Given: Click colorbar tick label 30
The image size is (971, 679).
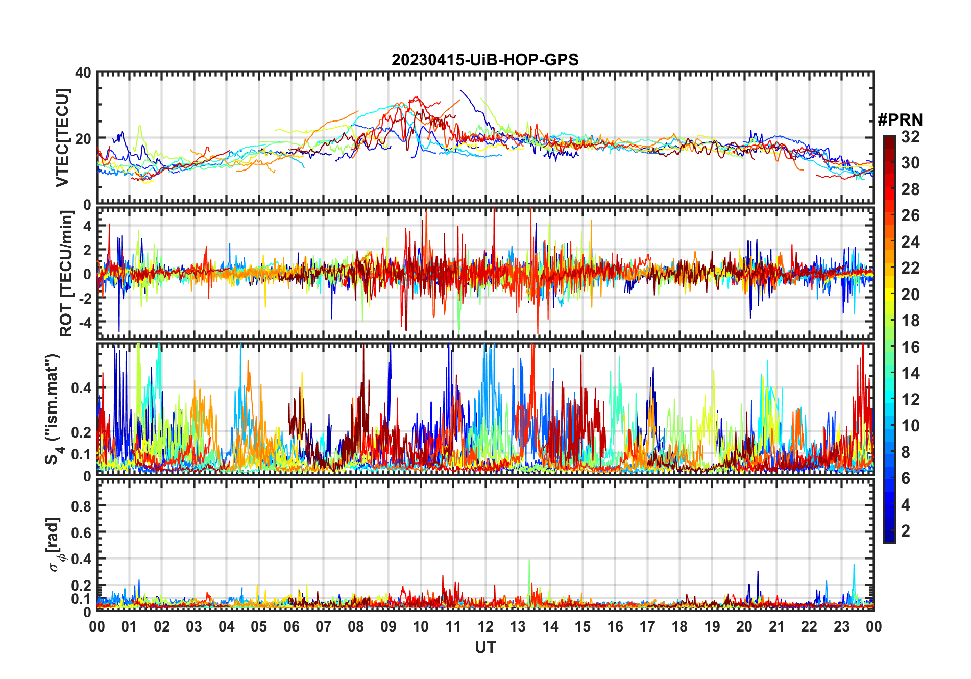Looking at the screenshot, I should (910, 163).
